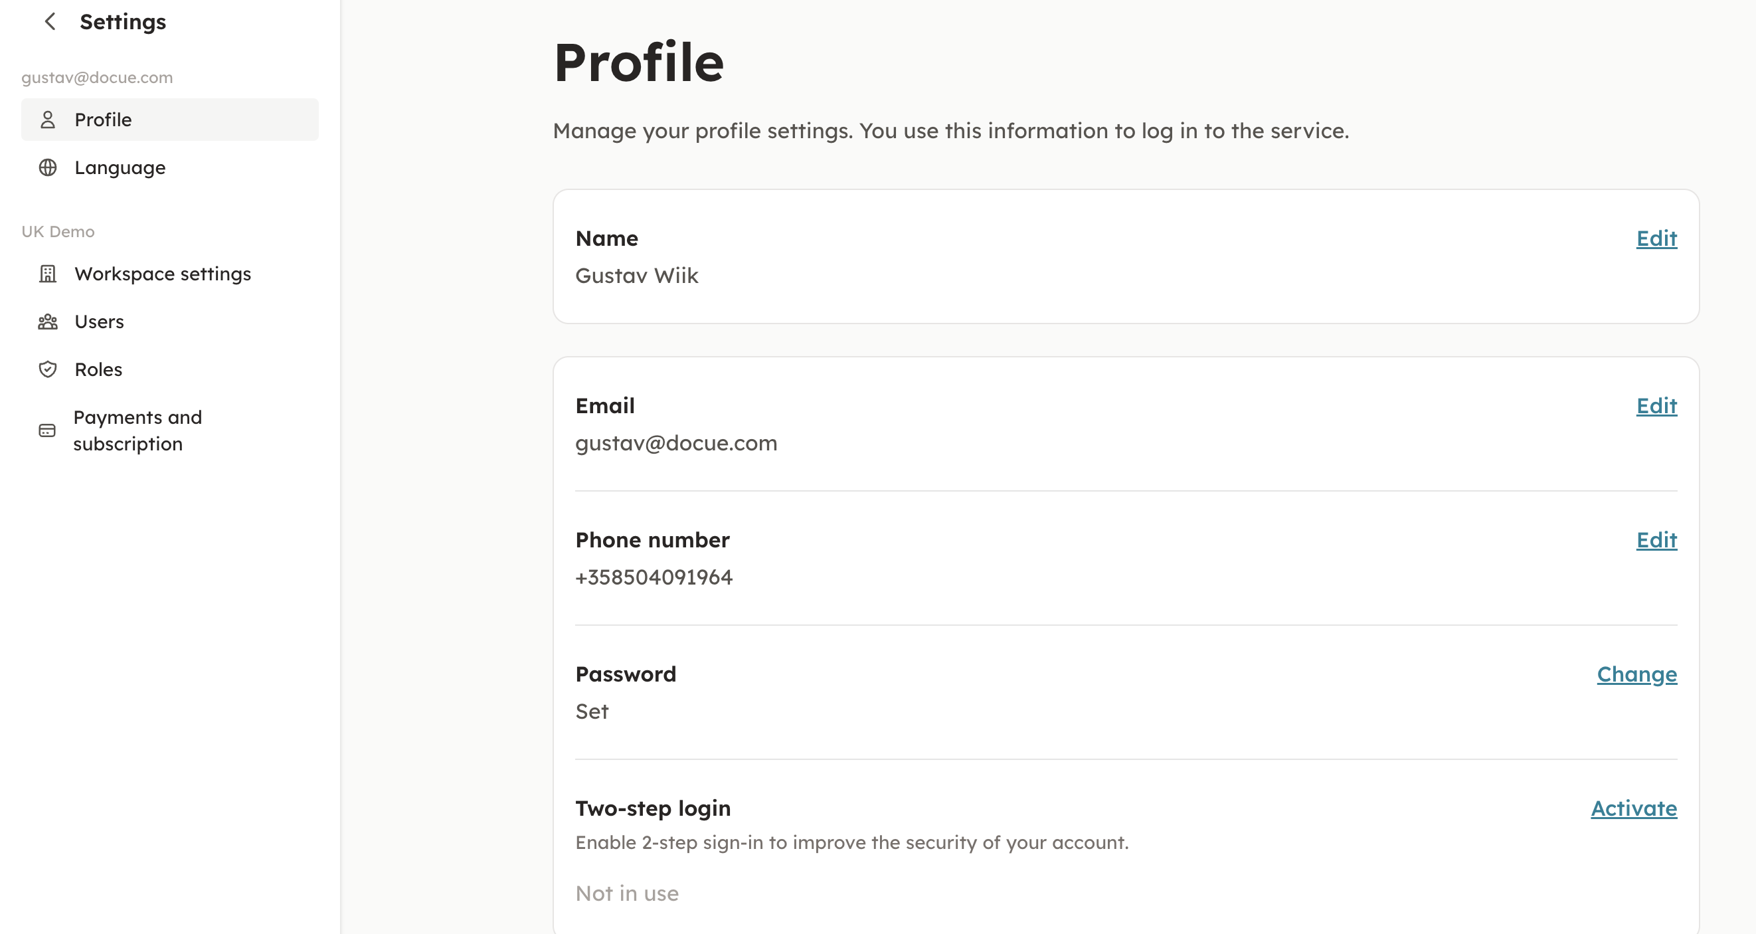This screenshot has width=1756, height=934.
Task: Navigate to Roles
Action: [x=99, y=369]
